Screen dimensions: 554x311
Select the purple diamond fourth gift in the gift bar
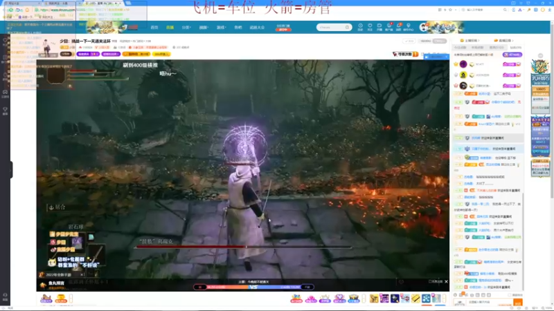(x=339, y=299)
